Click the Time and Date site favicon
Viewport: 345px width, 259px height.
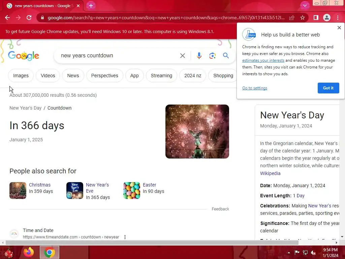[x=14, y=234]
